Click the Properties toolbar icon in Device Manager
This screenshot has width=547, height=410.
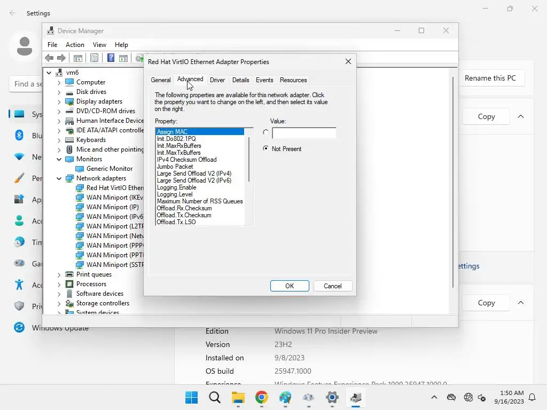pos(94,58)
